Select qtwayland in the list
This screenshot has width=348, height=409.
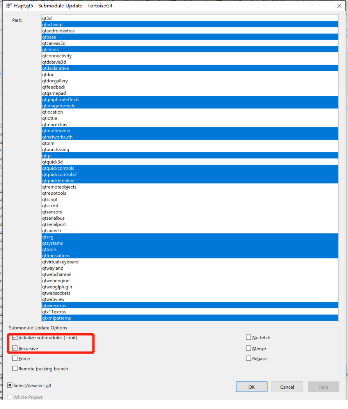click(190, 268)
